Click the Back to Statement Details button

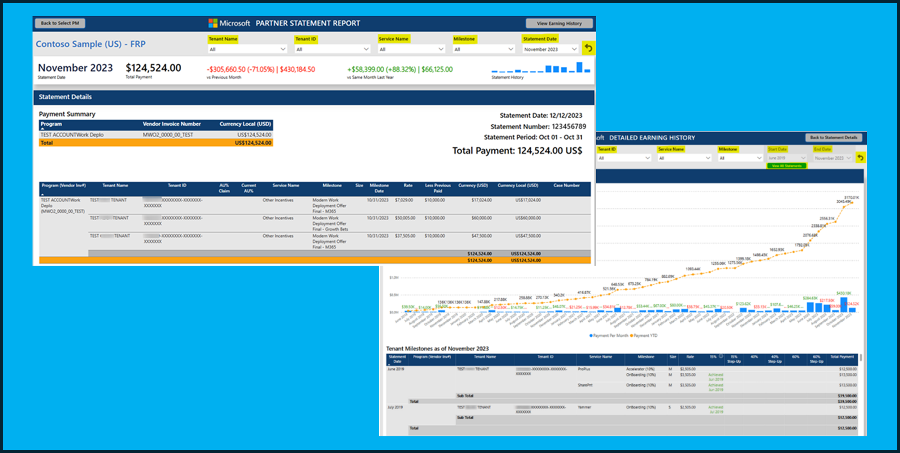(x=833, y=137)
